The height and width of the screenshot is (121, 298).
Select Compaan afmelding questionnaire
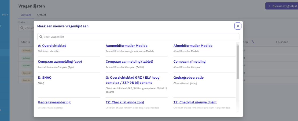click(189, 62)
